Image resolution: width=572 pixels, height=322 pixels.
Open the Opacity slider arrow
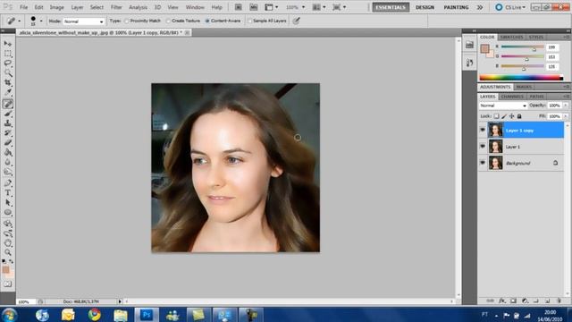point(566,106)
